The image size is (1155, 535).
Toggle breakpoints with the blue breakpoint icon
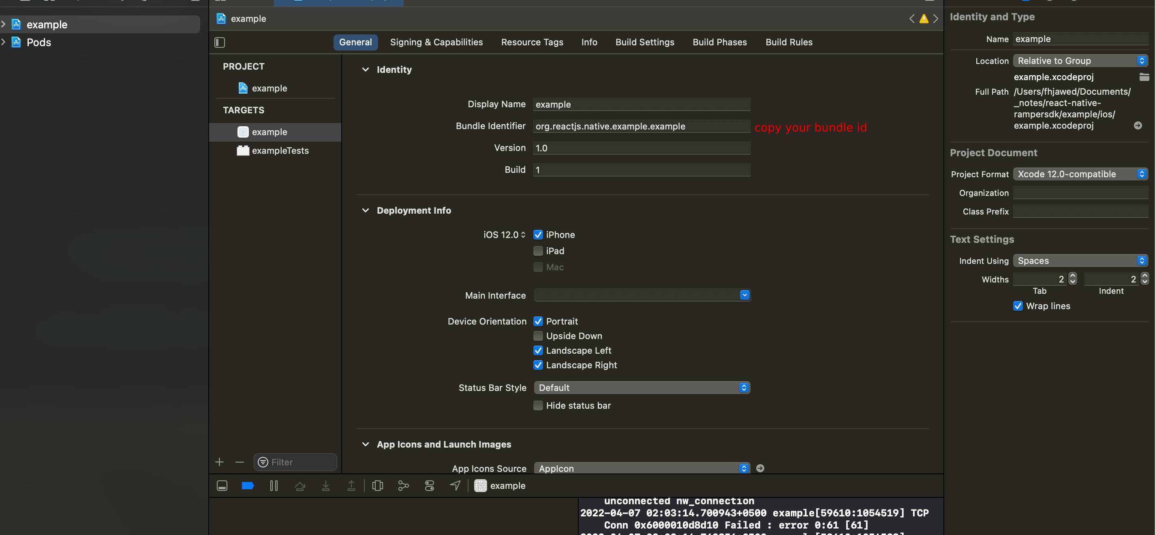(x=248, y=486)
